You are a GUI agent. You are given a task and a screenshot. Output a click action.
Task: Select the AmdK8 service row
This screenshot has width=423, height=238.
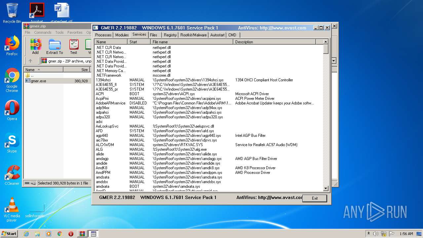209,168
